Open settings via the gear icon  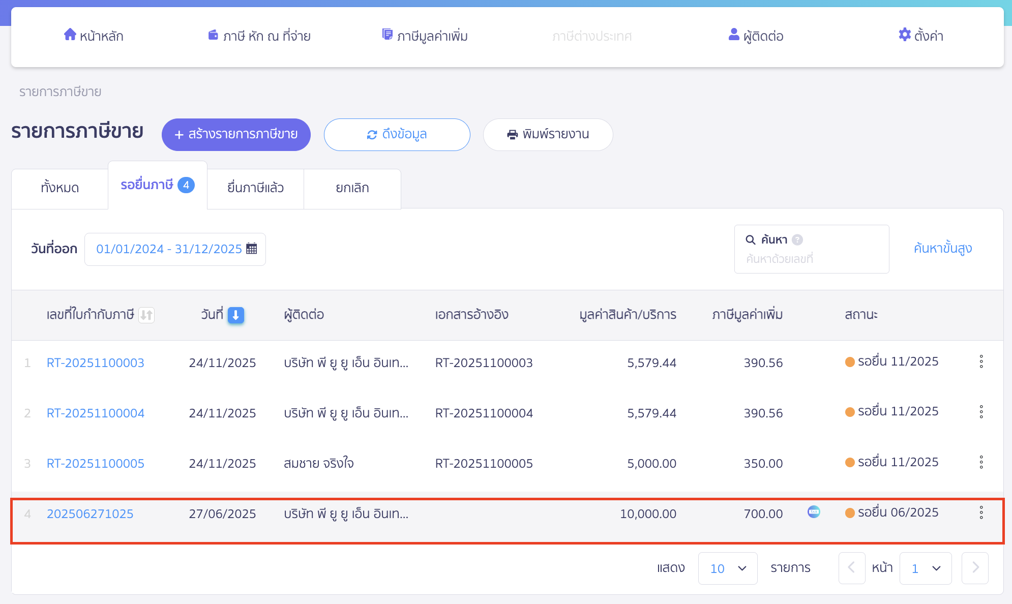[x=905, y=35]
